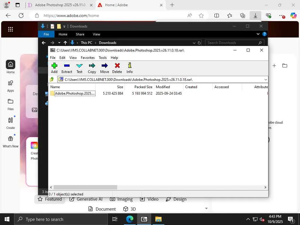This screenshot has width=300, height=225.
Task: Sort by the Modified column header
Action: click(168, 87)
